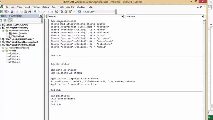Click the Copy toolbar icon
The image size is (213, 120).
pos(21,12)
